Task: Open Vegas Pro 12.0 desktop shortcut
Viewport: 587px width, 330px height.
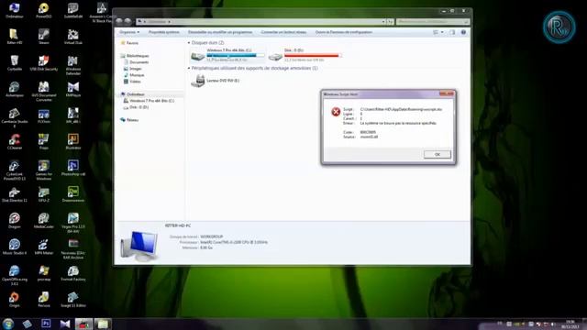Action: [73, 223]
